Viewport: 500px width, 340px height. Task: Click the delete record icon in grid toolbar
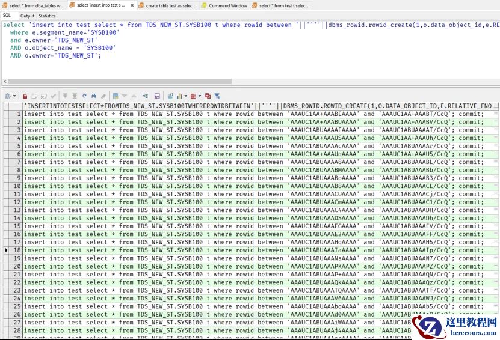[44, 96]
